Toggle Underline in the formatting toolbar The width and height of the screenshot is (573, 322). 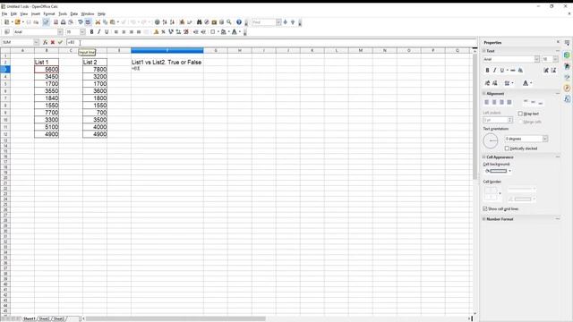(107, 32)
